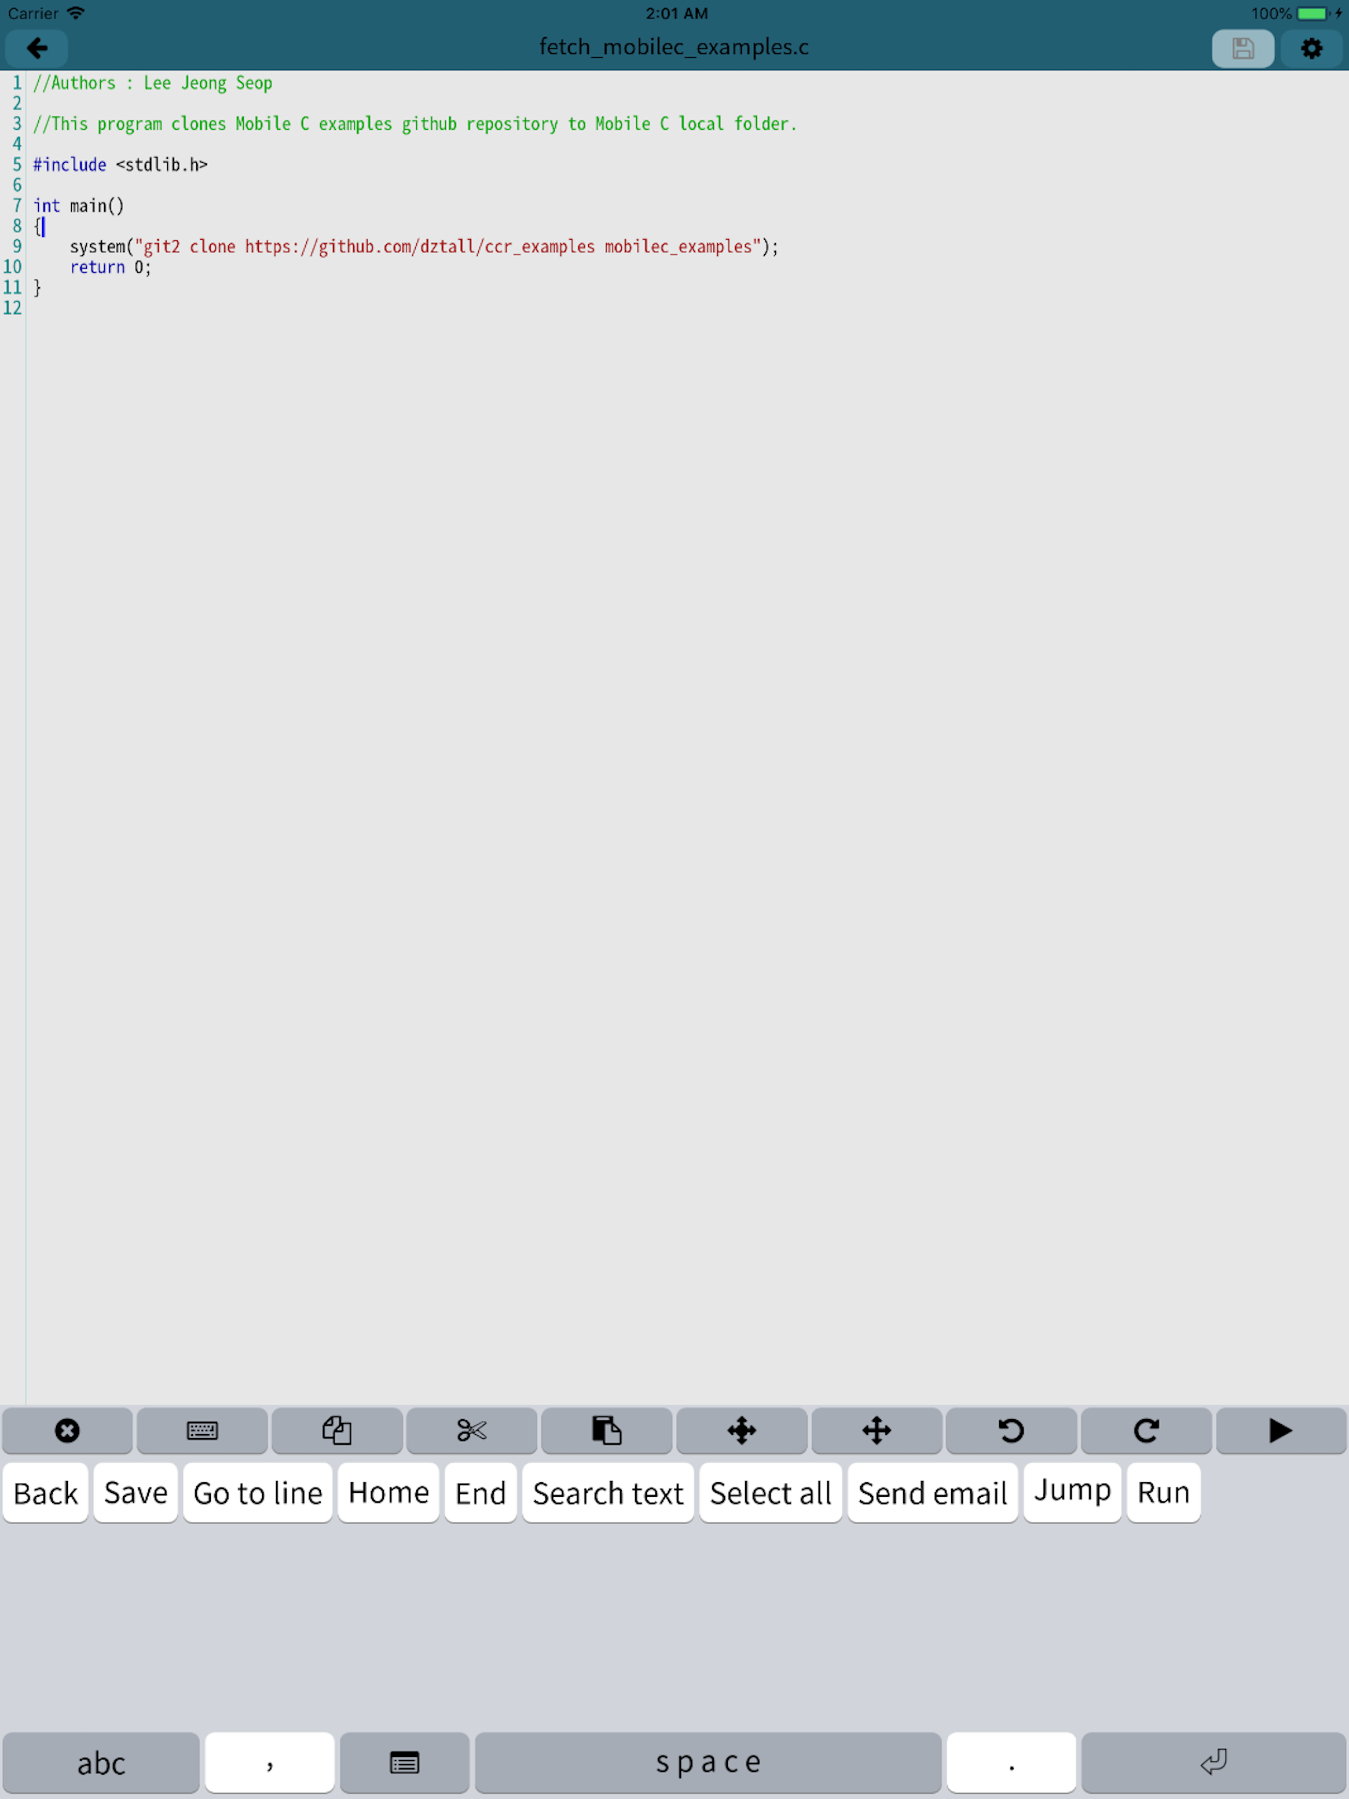Open the symbols keyboard key in bottom row
The width and height of the screenshot is (1349, 1799).
coord(404,1762)
